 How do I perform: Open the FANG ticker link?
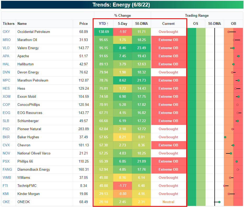pyautogui.click(x=7, y=169)
